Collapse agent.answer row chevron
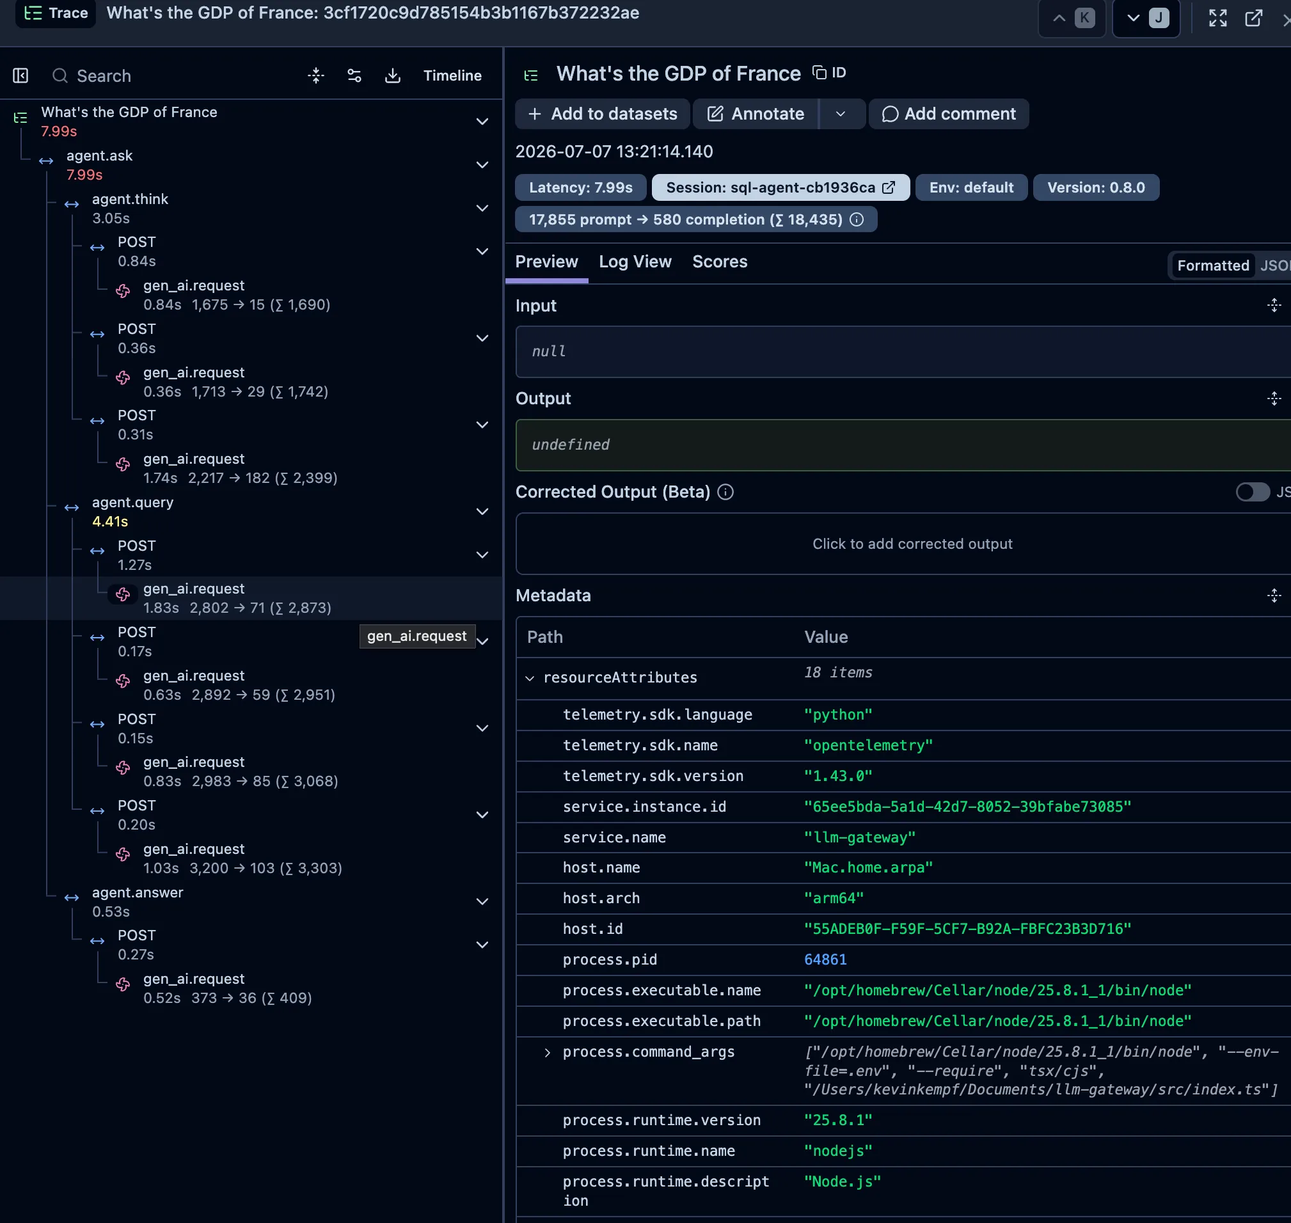 click(x=482, y=902)
